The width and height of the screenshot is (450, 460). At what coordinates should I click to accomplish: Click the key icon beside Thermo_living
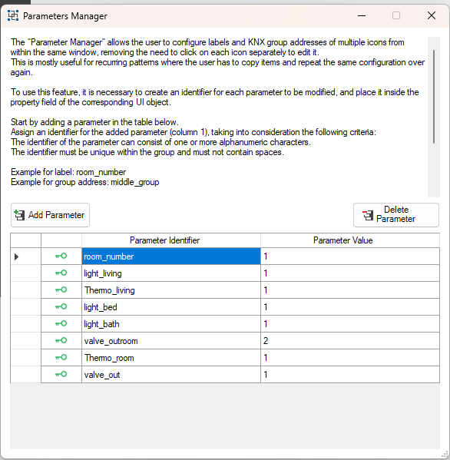click(61, 290)
